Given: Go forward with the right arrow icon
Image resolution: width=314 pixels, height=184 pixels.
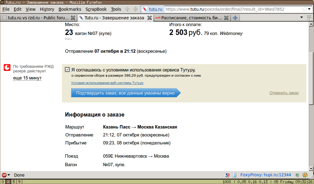Looking at the screenshot, I should click(135, 9).
